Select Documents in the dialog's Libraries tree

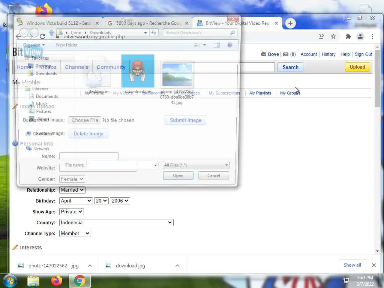tap(46, 96)
